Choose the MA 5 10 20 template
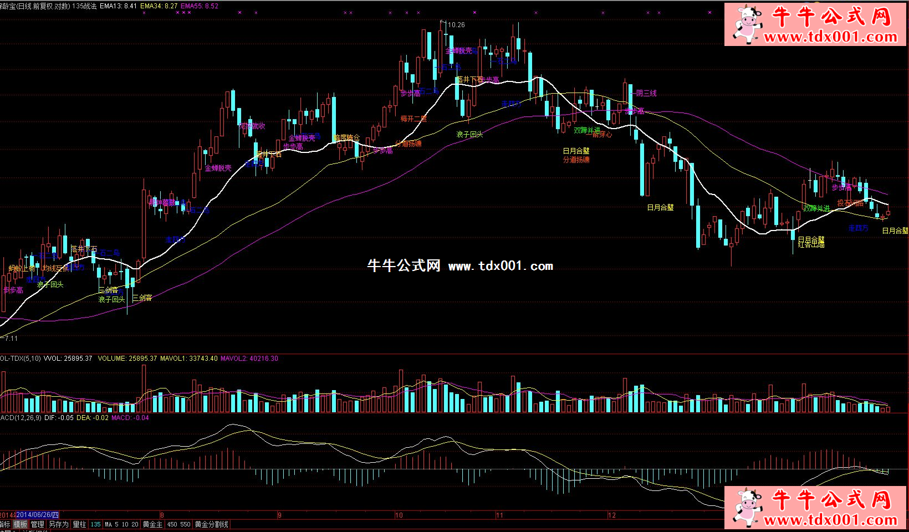Viewport: 909px width, 532px height. click(121, 524)
